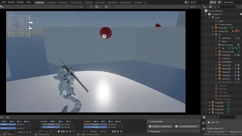Open the snapping options dropdown

pos(101,7)
